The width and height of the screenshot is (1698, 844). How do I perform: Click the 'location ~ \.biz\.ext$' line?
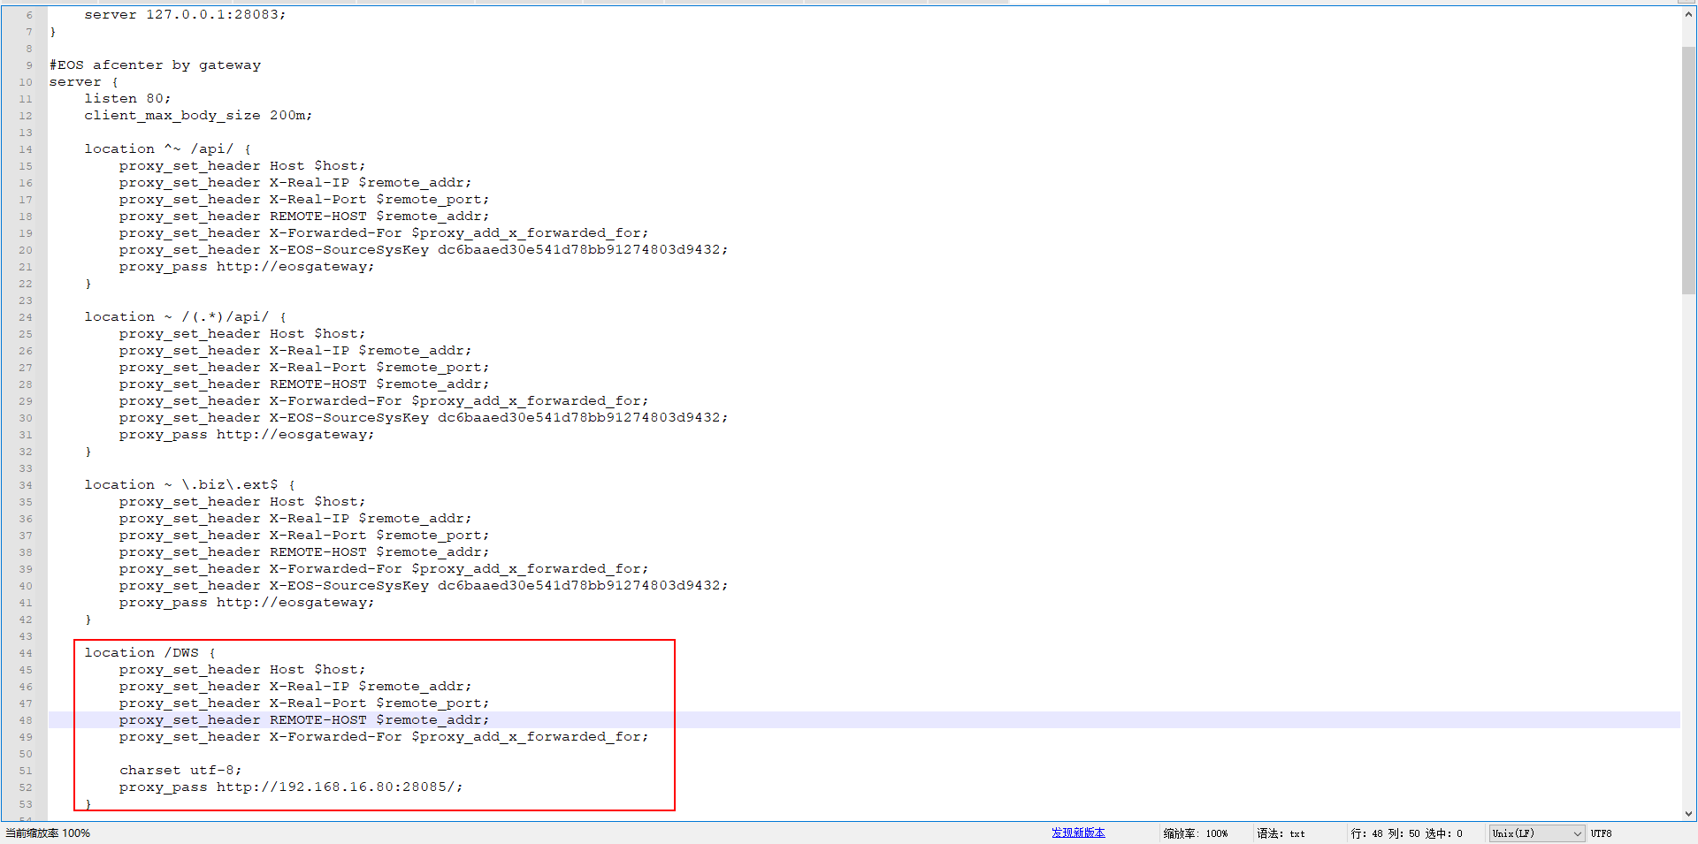[x=189, y=485]
